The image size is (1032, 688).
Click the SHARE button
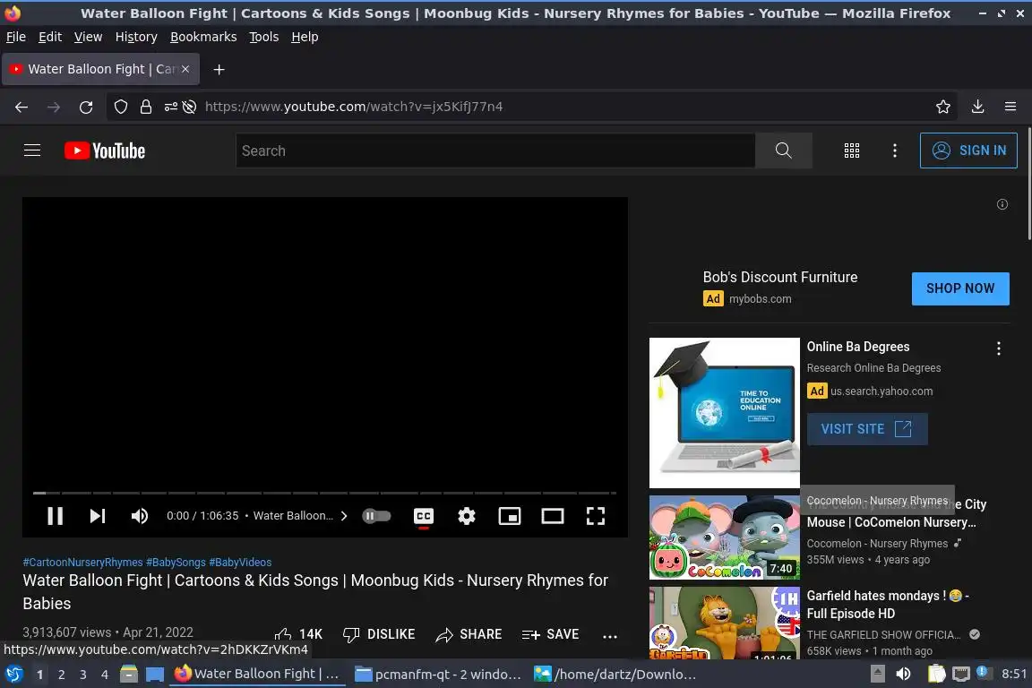point(469,634)
